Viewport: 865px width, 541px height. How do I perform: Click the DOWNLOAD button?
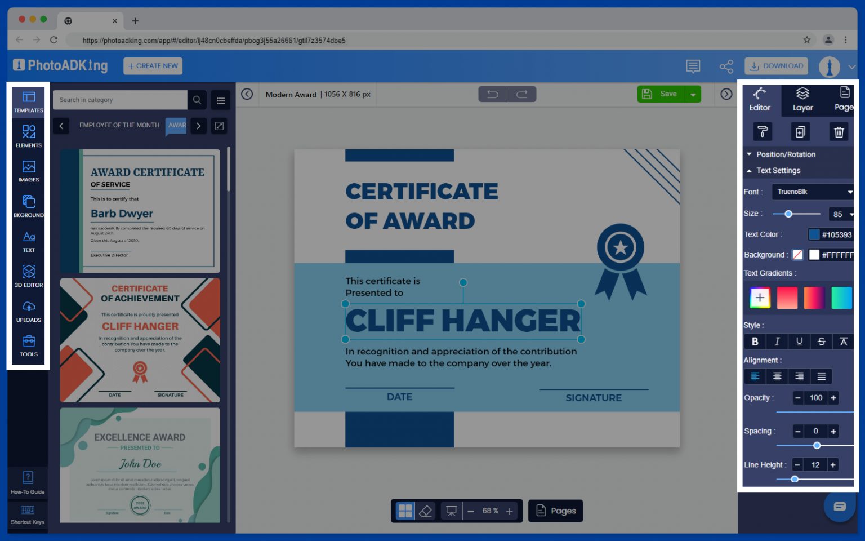click(776, 66)
